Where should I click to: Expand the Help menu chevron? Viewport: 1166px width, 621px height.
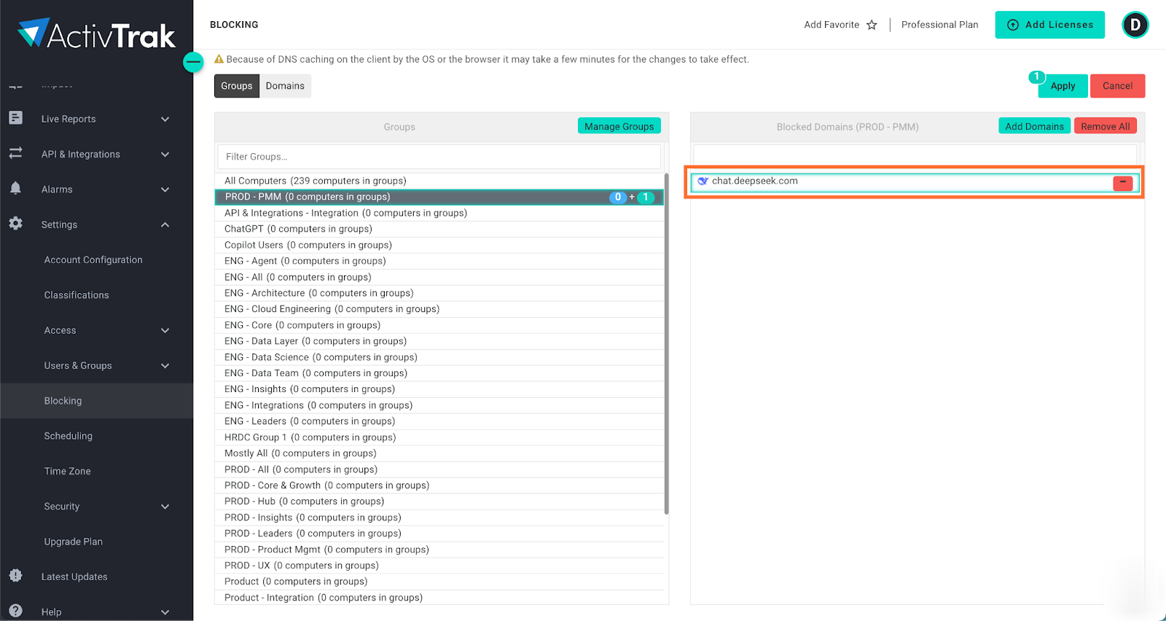165,612
